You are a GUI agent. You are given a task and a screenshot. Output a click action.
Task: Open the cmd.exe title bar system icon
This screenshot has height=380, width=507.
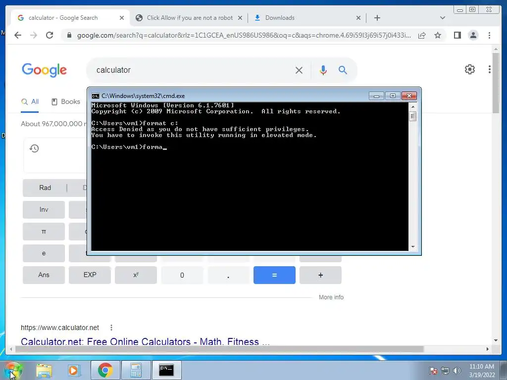point(96,96)
